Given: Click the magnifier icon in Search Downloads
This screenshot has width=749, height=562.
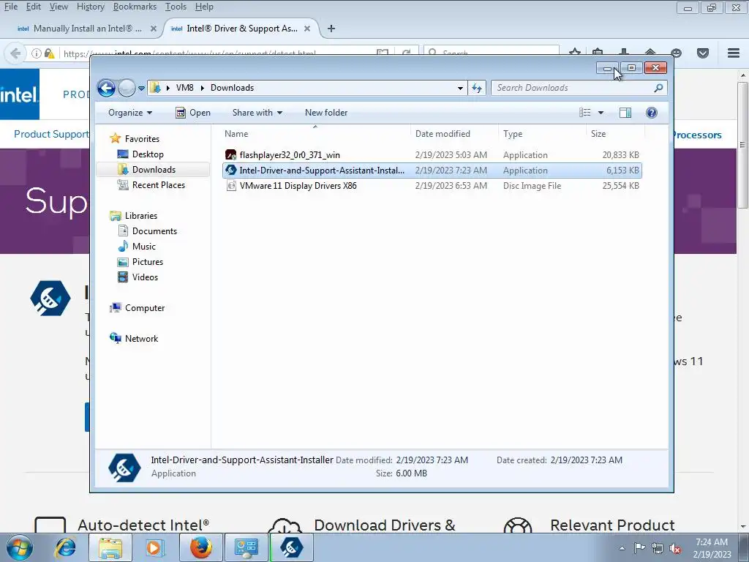Looking at the screenshot, I should pos(659,88).
